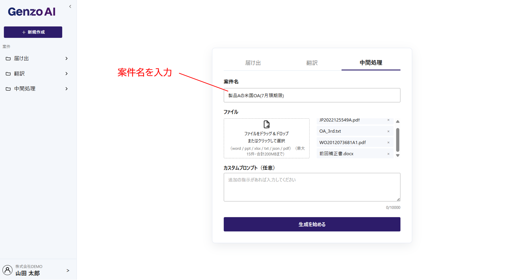Switch to the 届け出 tab
Image resolution: width=528 pixels, height=280 pixels.
[253, 63]
